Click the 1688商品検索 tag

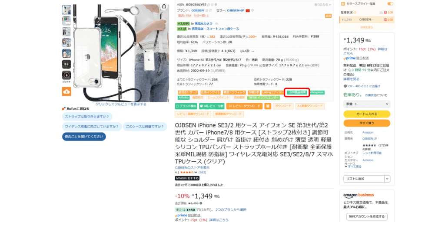pyautogui.click(x=297, y=92)
